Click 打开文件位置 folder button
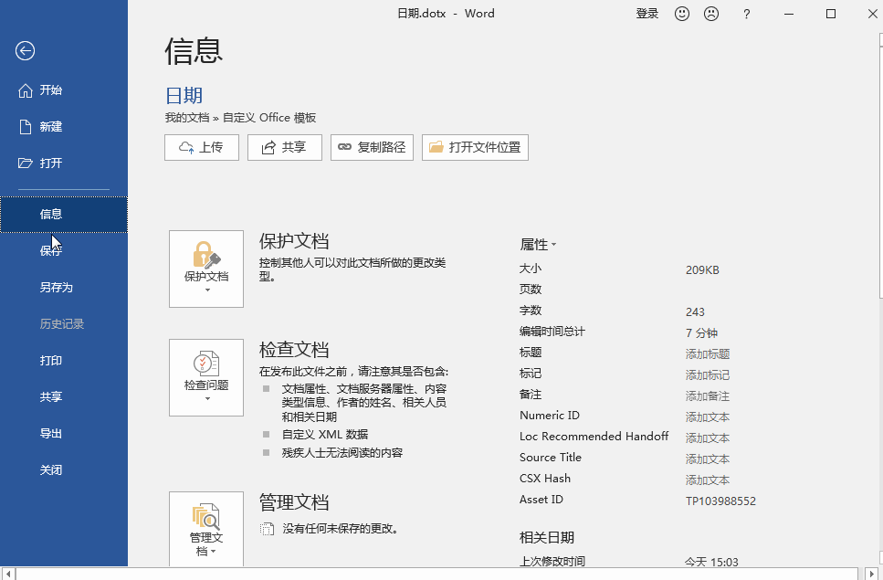The height and width of the screenshot is (580, 883). (475, 148)
